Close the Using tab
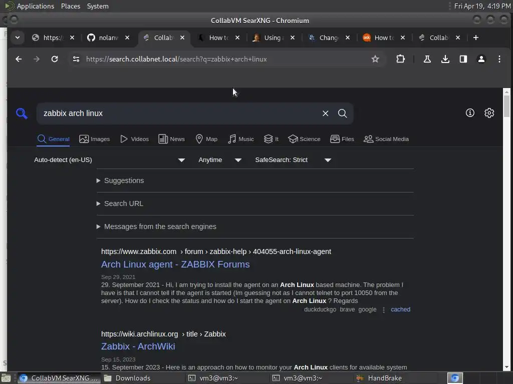The image size is (513, 384). pos(293,38)
